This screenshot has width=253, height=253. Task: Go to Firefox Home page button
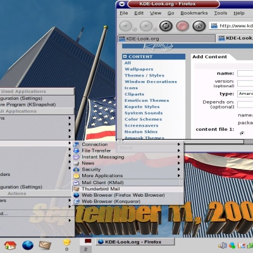[x=199, y=26]
